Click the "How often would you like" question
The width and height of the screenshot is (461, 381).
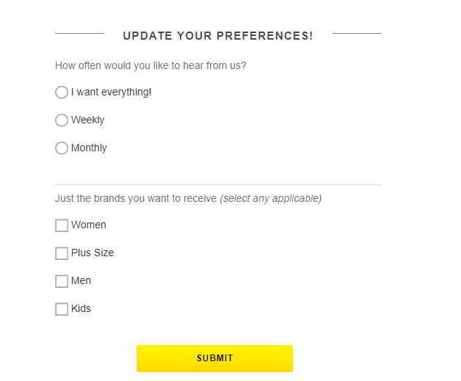[x=150, y=65]
